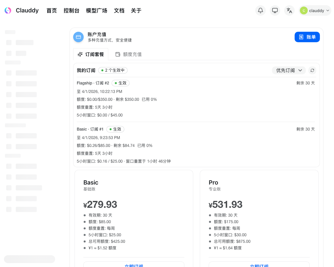Click the display theme monitor icon

[x=275, y=10]
